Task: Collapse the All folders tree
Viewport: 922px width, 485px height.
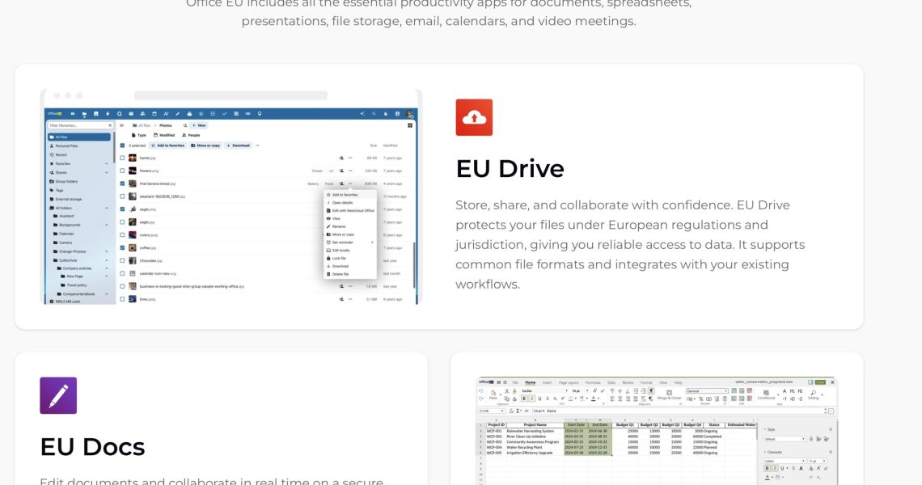Action: pos(106,208)
